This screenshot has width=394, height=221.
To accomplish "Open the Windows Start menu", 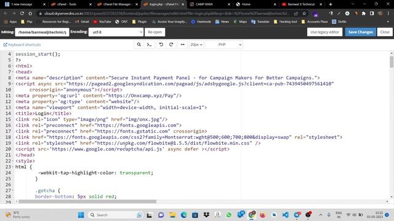I will (x=81, y=215).
